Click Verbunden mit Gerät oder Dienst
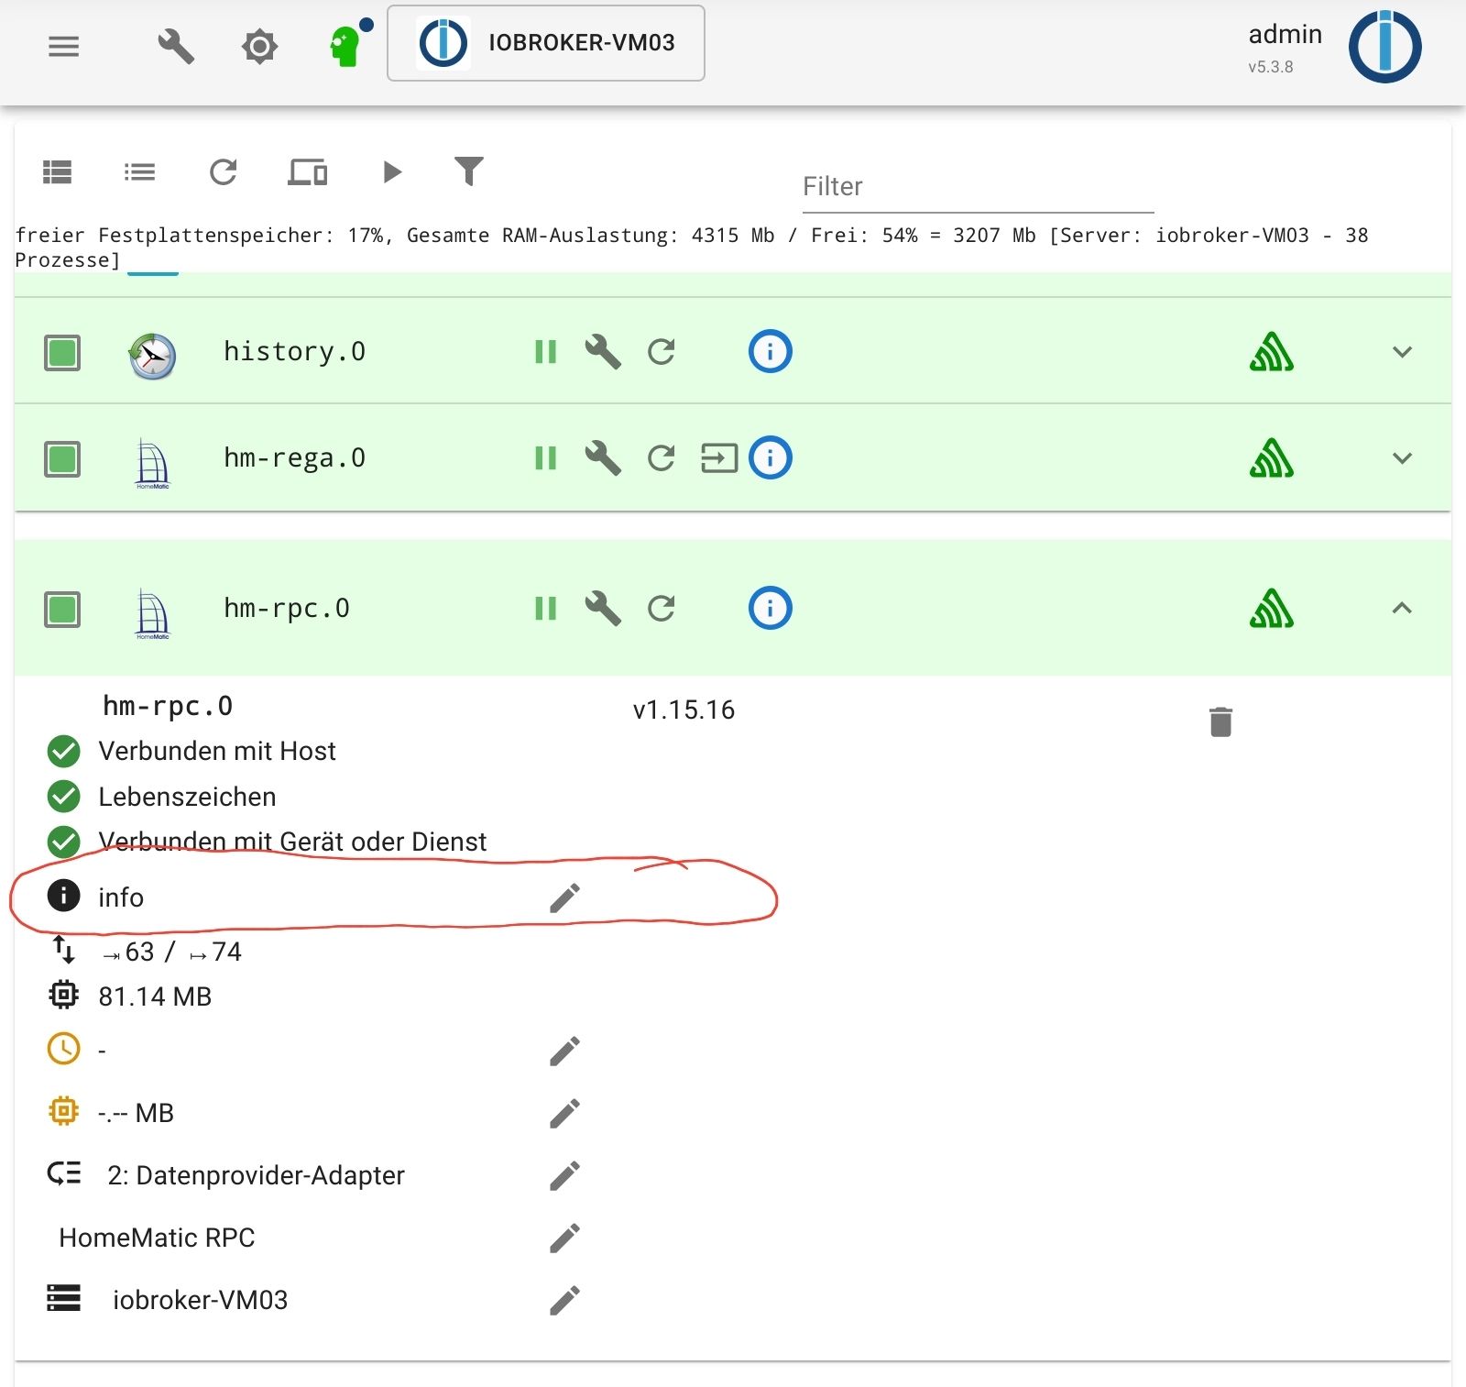This screenshot has width=1466, height=1387. [292, 842]
